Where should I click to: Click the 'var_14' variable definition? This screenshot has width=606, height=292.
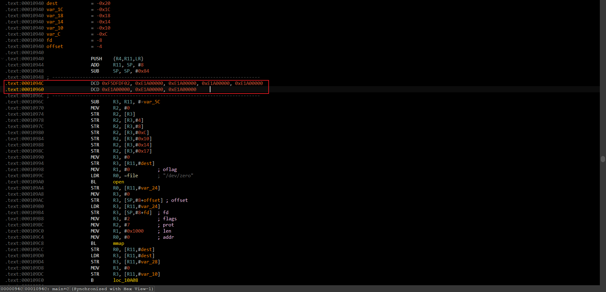point(55,22)
